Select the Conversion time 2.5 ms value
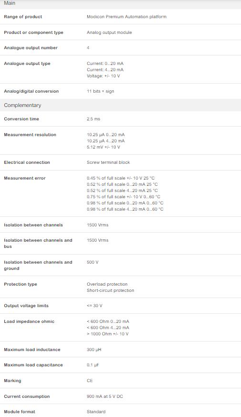This screenshot has height=417, width=241. pos(93,119)
